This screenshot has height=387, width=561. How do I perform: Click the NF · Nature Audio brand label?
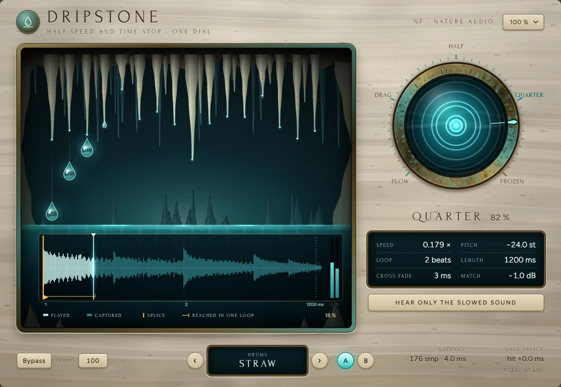coord(453,21)
